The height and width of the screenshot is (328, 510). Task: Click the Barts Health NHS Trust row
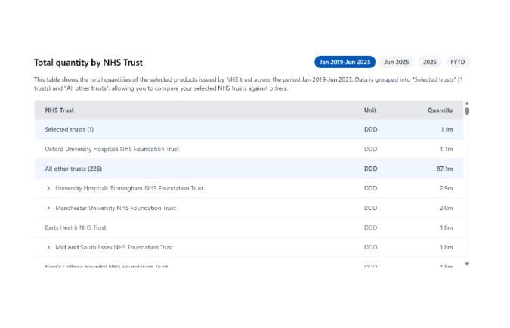(x=76, y=227)
